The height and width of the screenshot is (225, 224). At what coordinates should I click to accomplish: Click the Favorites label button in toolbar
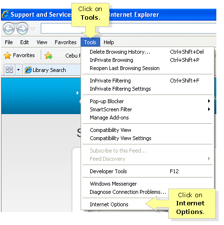pos(24,55)
